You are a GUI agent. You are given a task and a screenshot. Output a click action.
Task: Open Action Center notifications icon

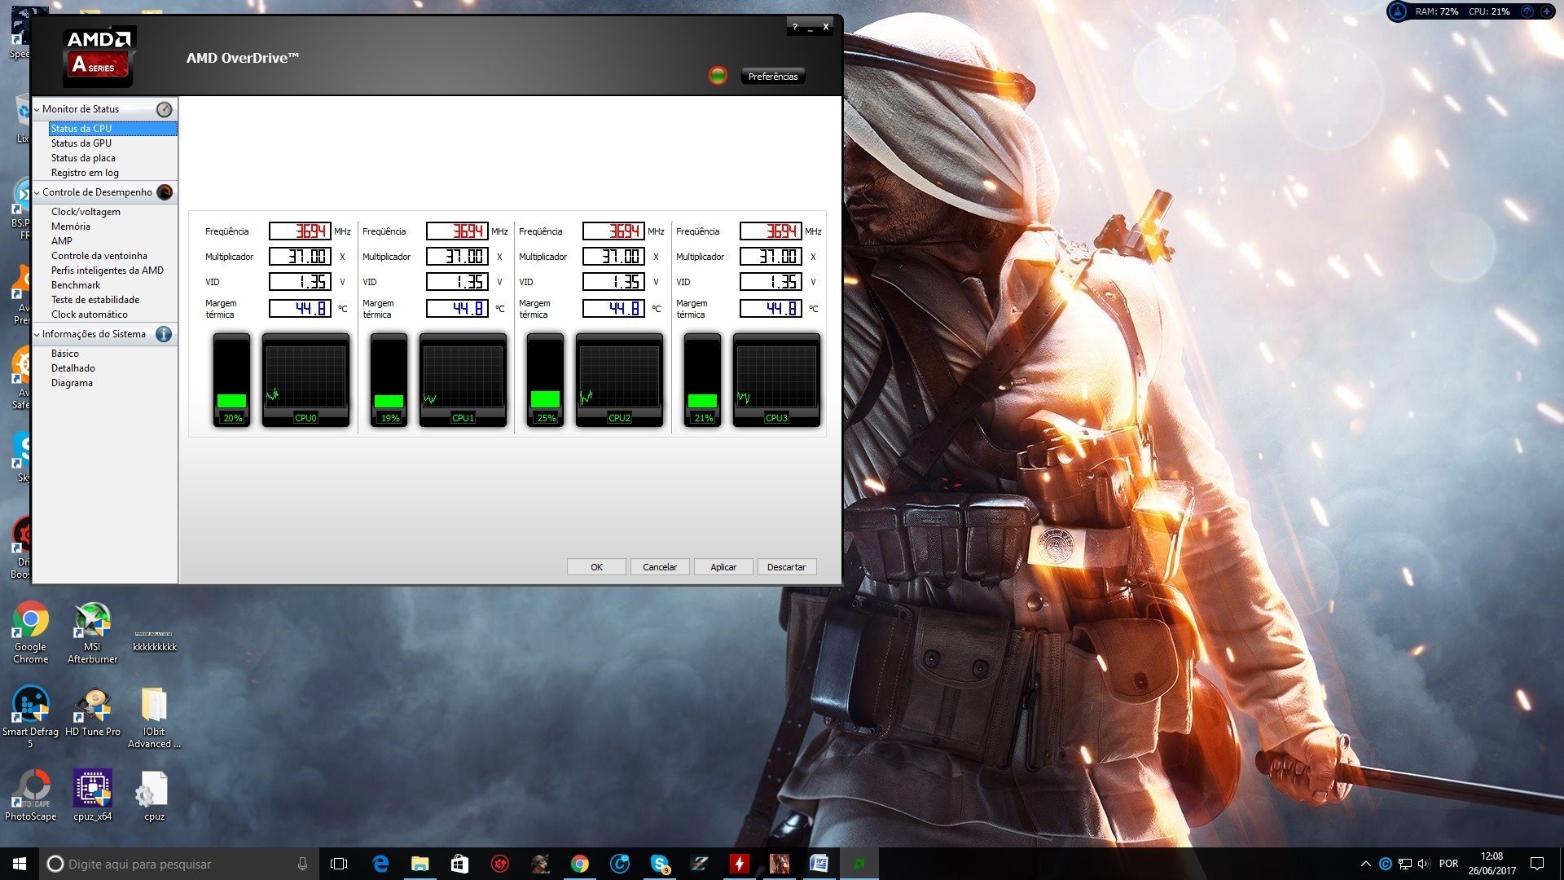pos(1537,864)
